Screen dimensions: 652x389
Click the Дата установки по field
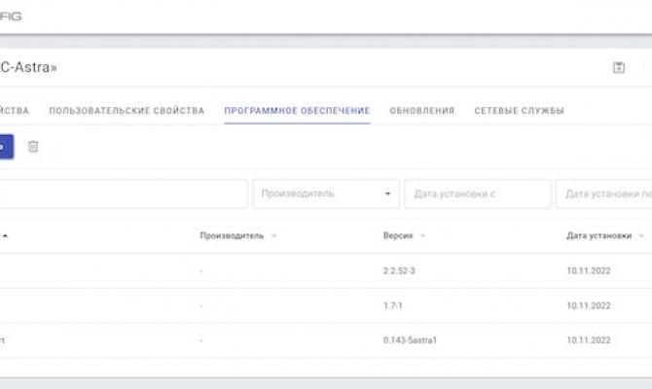tap(604, 194)
